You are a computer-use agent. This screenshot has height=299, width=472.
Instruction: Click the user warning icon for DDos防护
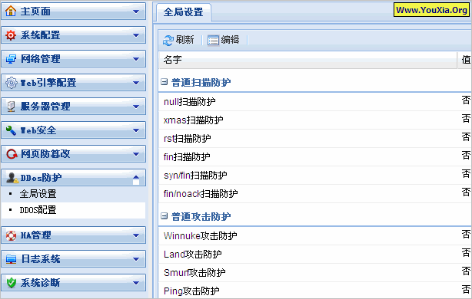12,178
